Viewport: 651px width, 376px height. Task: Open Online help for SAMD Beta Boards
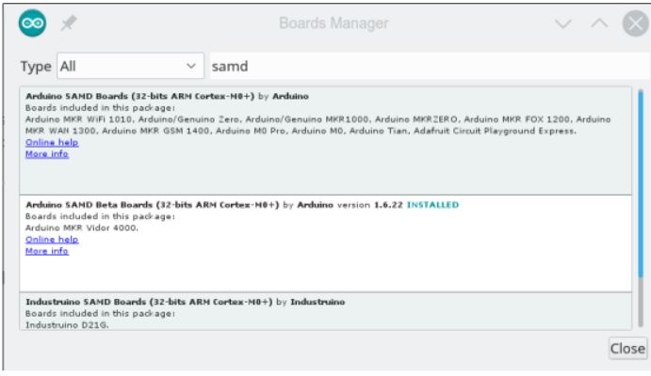coord(52,240)
